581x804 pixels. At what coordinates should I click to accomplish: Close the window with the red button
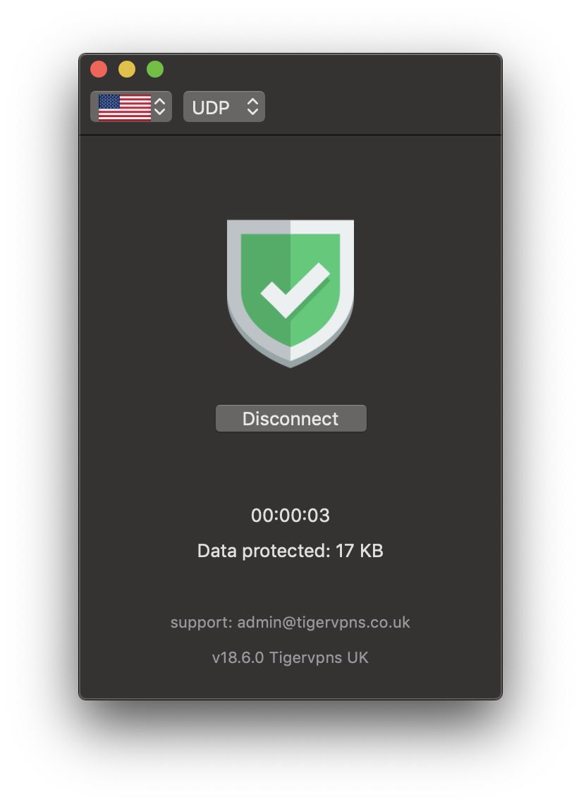coord(99,69)
